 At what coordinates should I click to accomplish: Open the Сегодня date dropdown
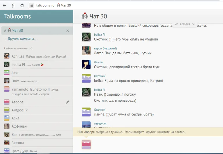tap(185, 24)
